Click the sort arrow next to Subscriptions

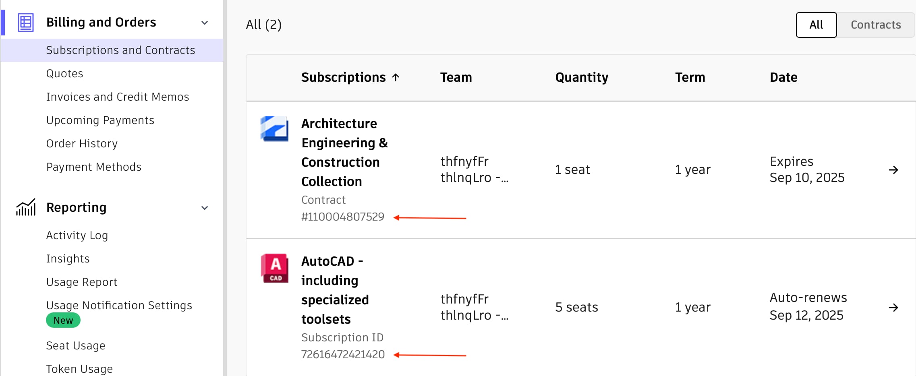coord(396,77)
